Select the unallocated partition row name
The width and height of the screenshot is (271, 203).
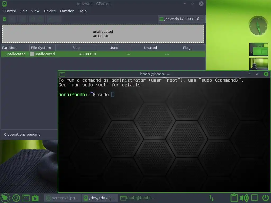point(16,54)
